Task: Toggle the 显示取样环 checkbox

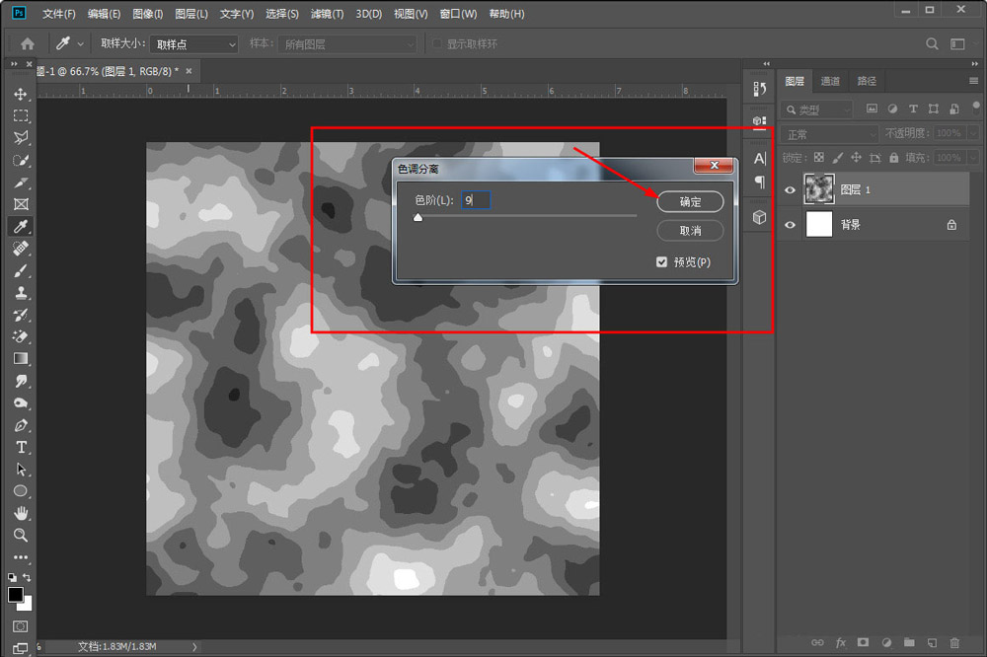Action: 437,43
